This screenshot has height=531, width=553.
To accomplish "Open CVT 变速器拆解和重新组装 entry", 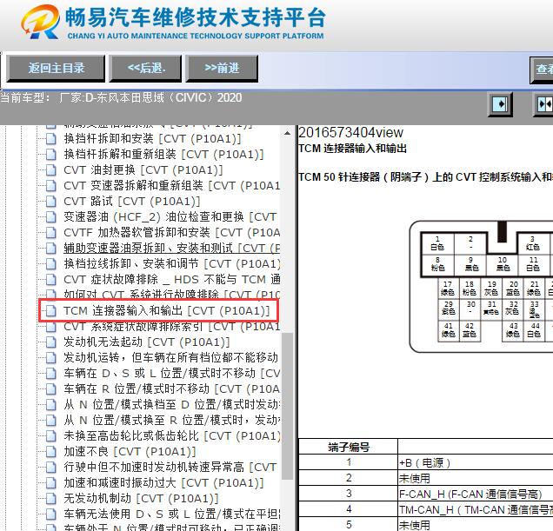I will [x=172, y=185].
